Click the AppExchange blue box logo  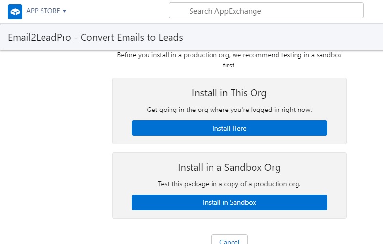15,12
